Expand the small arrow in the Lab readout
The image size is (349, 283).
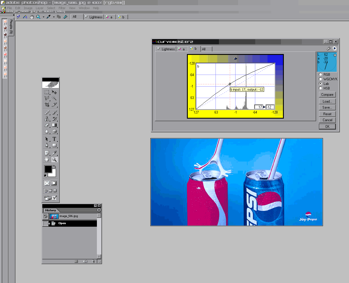click(335, 55)
